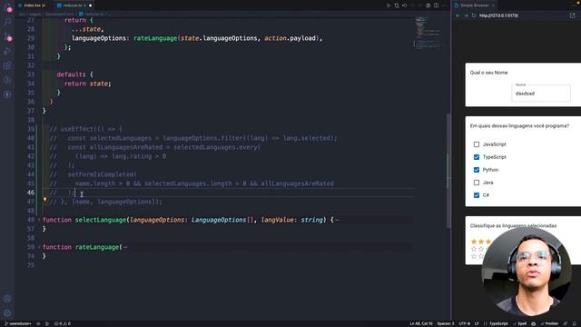This screenshot has height=327, width=581.
Task: Open the Extensions view in activity bar
Action: [7, 65]
